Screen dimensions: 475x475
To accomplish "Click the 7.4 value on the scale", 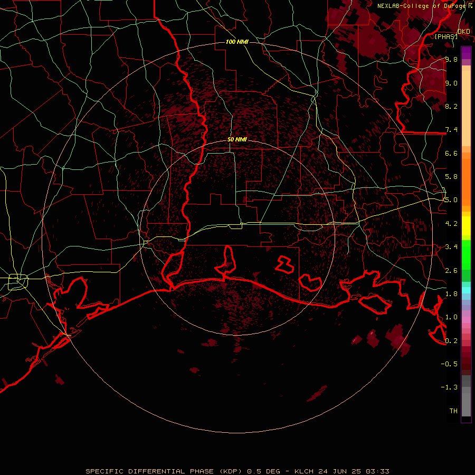I will pos(451,130).
